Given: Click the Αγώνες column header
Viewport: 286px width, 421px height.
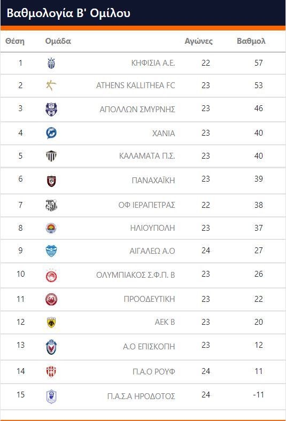Looking at the screenshot, I should click(198, 41).
